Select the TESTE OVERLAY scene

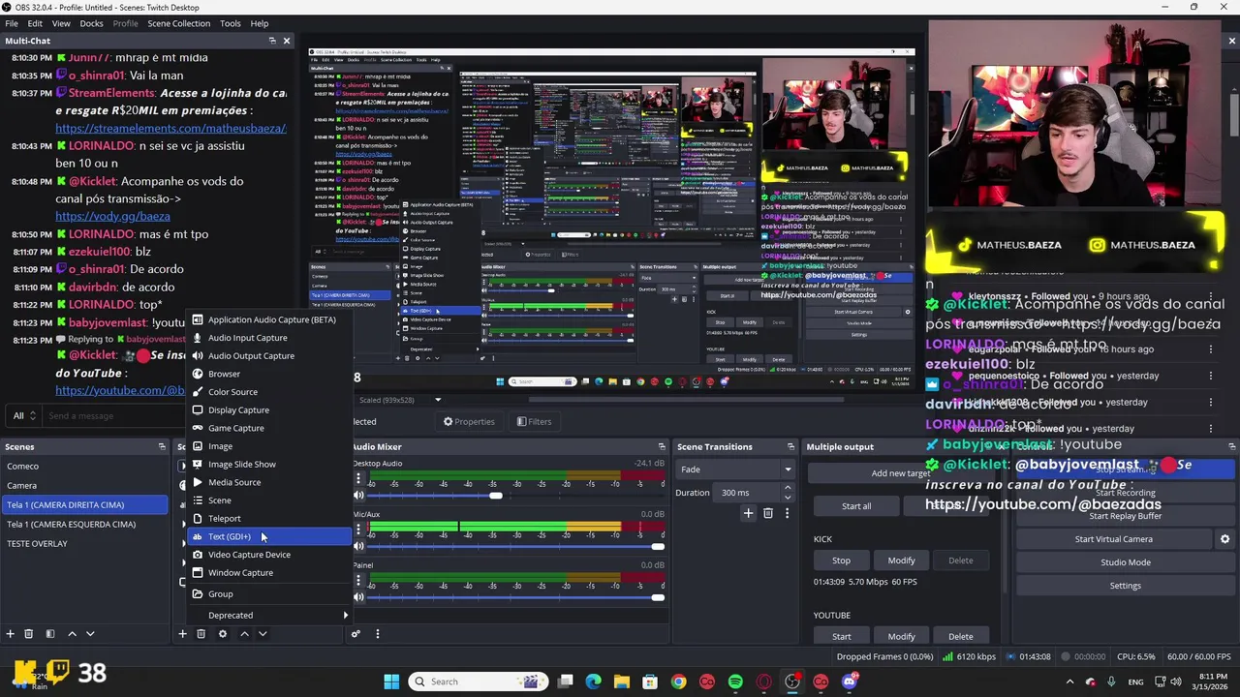pos(85,544)
